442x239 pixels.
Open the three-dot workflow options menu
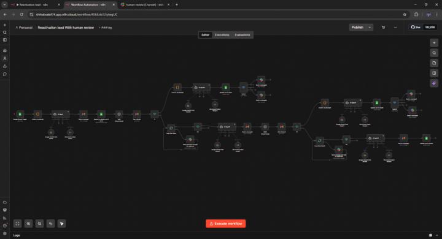coord(395,28)
